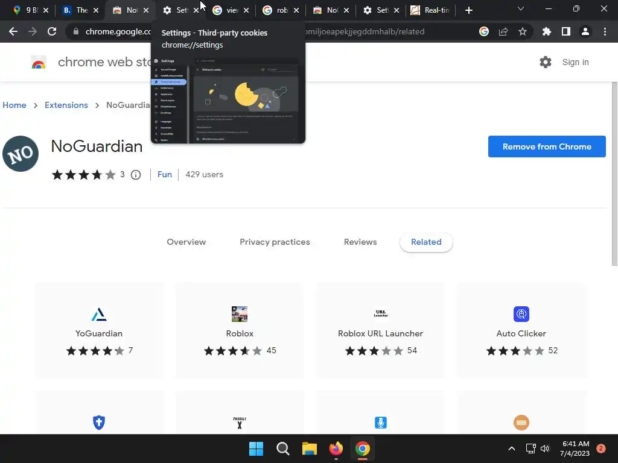618x463 pixels.
Task: Click the browser back arrow
Action: point(13,31)
